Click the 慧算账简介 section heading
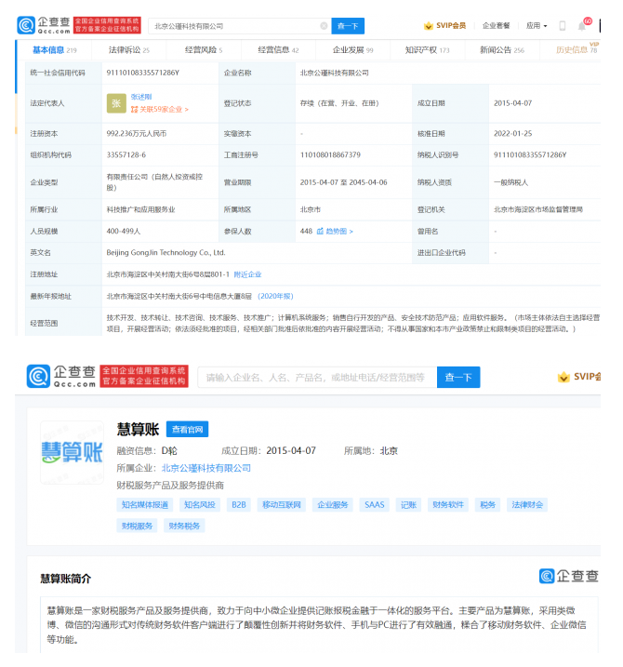The width and height of the screenshot is (623, 667). (65, 579)
